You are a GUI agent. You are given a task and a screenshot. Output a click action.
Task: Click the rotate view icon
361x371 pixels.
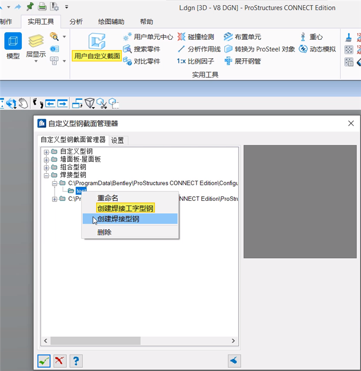pyautogui.click(x=11, y=103)
